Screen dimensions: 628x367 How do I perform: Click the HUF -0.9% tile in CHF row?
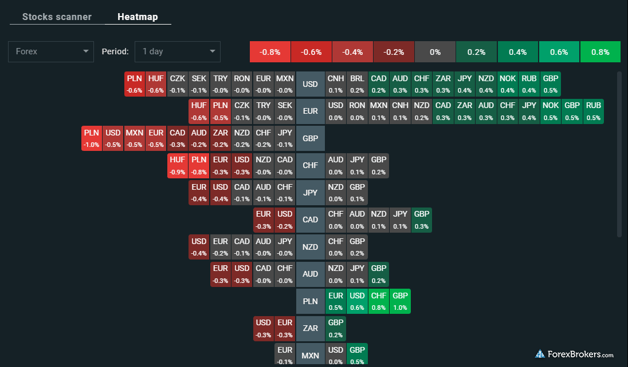[x=178, y=166]
